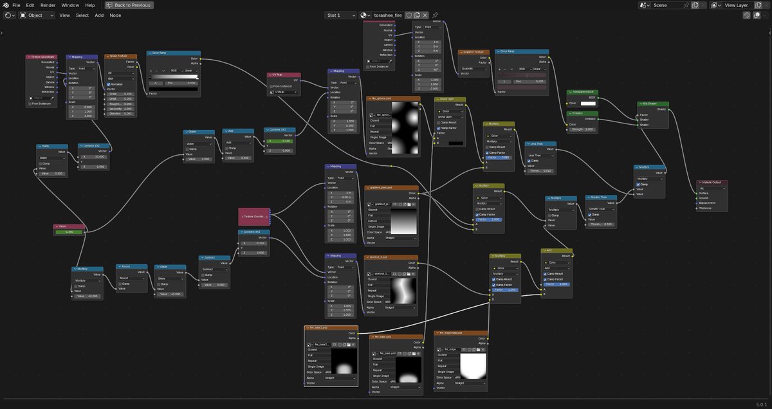772x409 pixels.
Task: Pick object with eyedropper in Texture Coordinate node
Action: 52,98
